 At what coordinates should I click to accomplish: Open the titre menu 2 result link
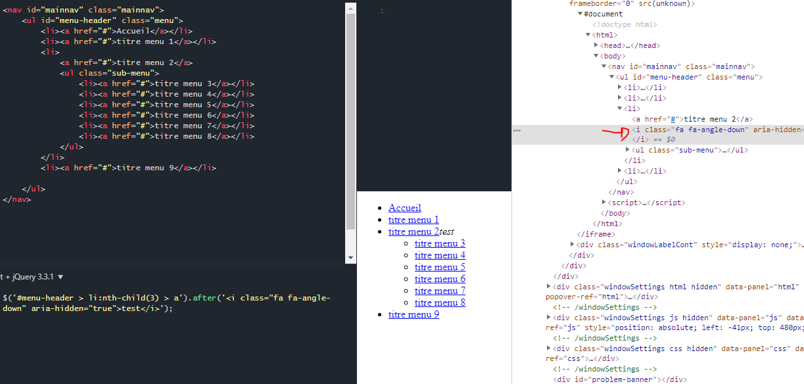414,231
